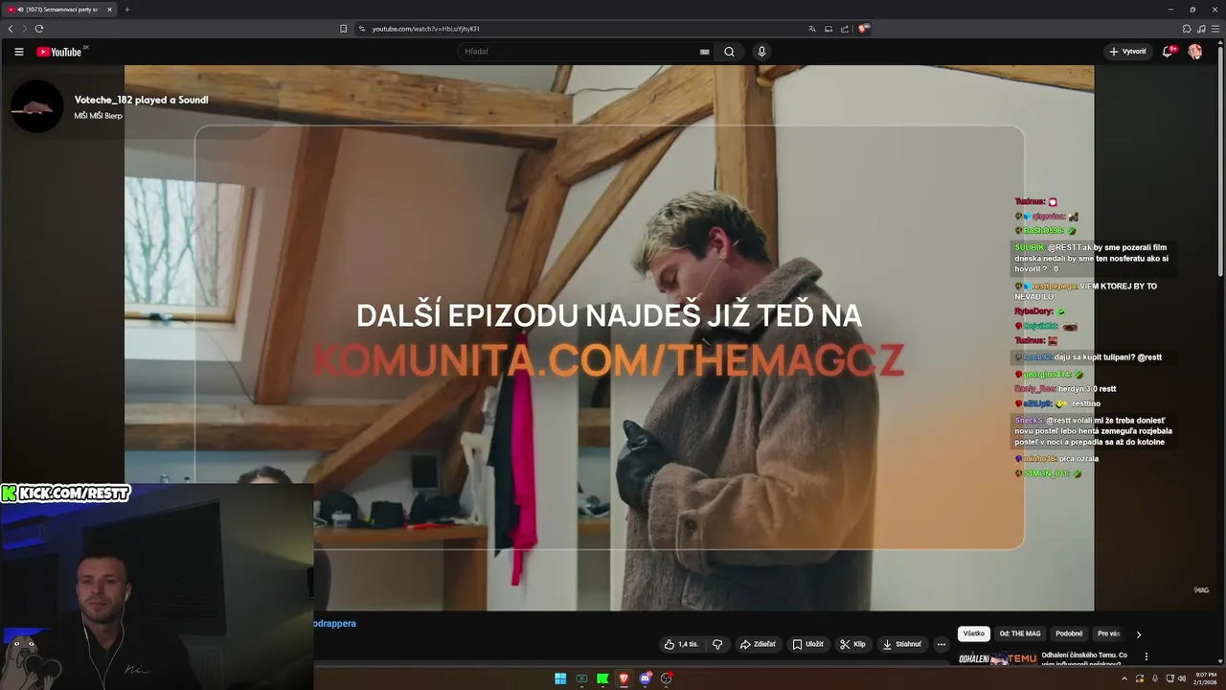Open the Odhalení Temu video thumbnail
Screen dimensions: 1226x690
(x=997, y=658)
